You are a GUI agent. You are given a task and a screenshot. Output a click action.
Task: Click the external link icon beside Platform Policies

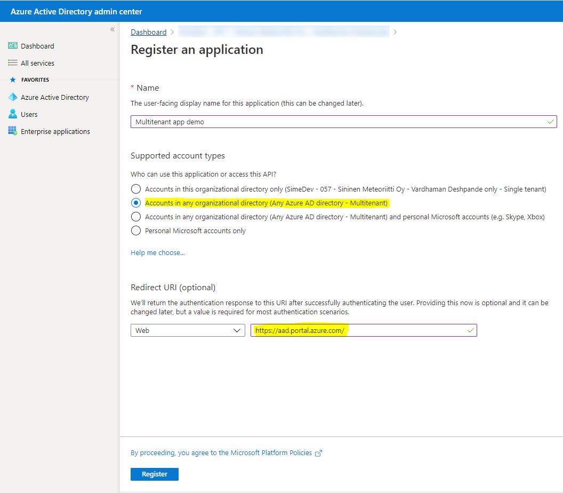(318, 453)
